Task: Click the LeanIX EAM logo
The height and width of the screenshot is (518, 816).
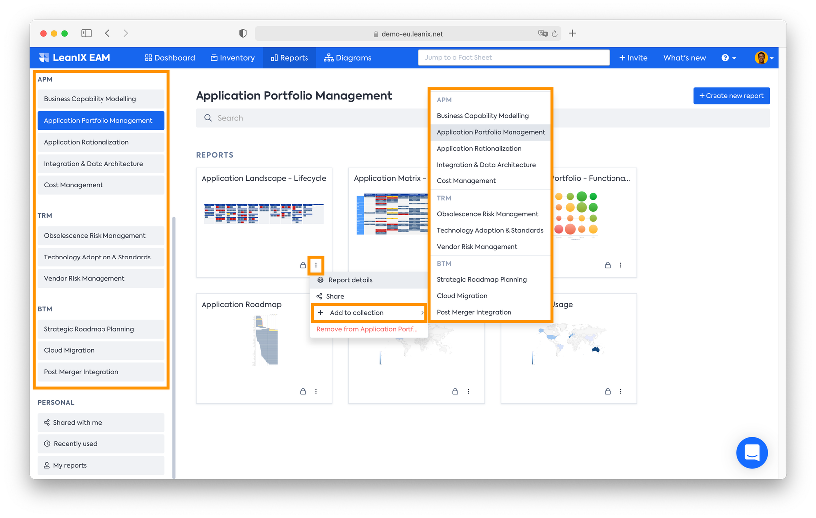Action: point(75,58)
